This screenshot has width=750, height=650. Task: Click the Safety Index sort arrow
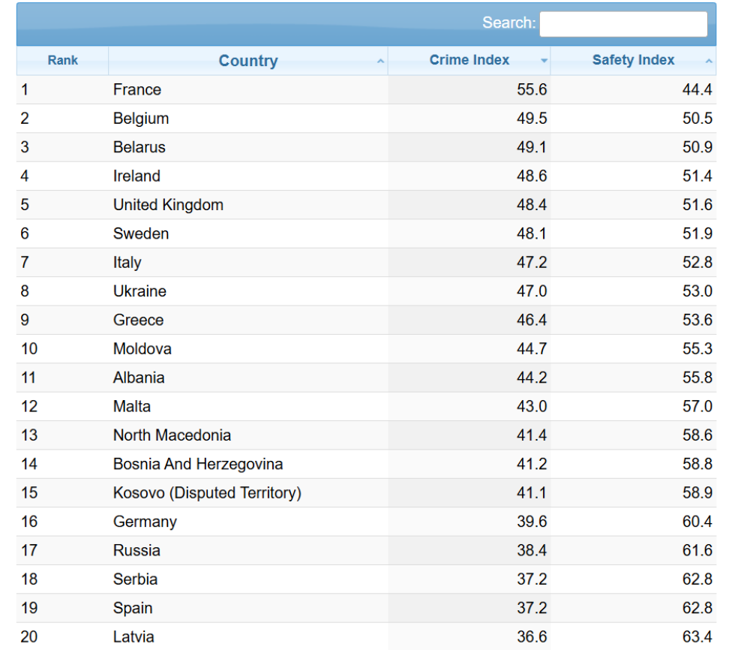click(709, 62)
